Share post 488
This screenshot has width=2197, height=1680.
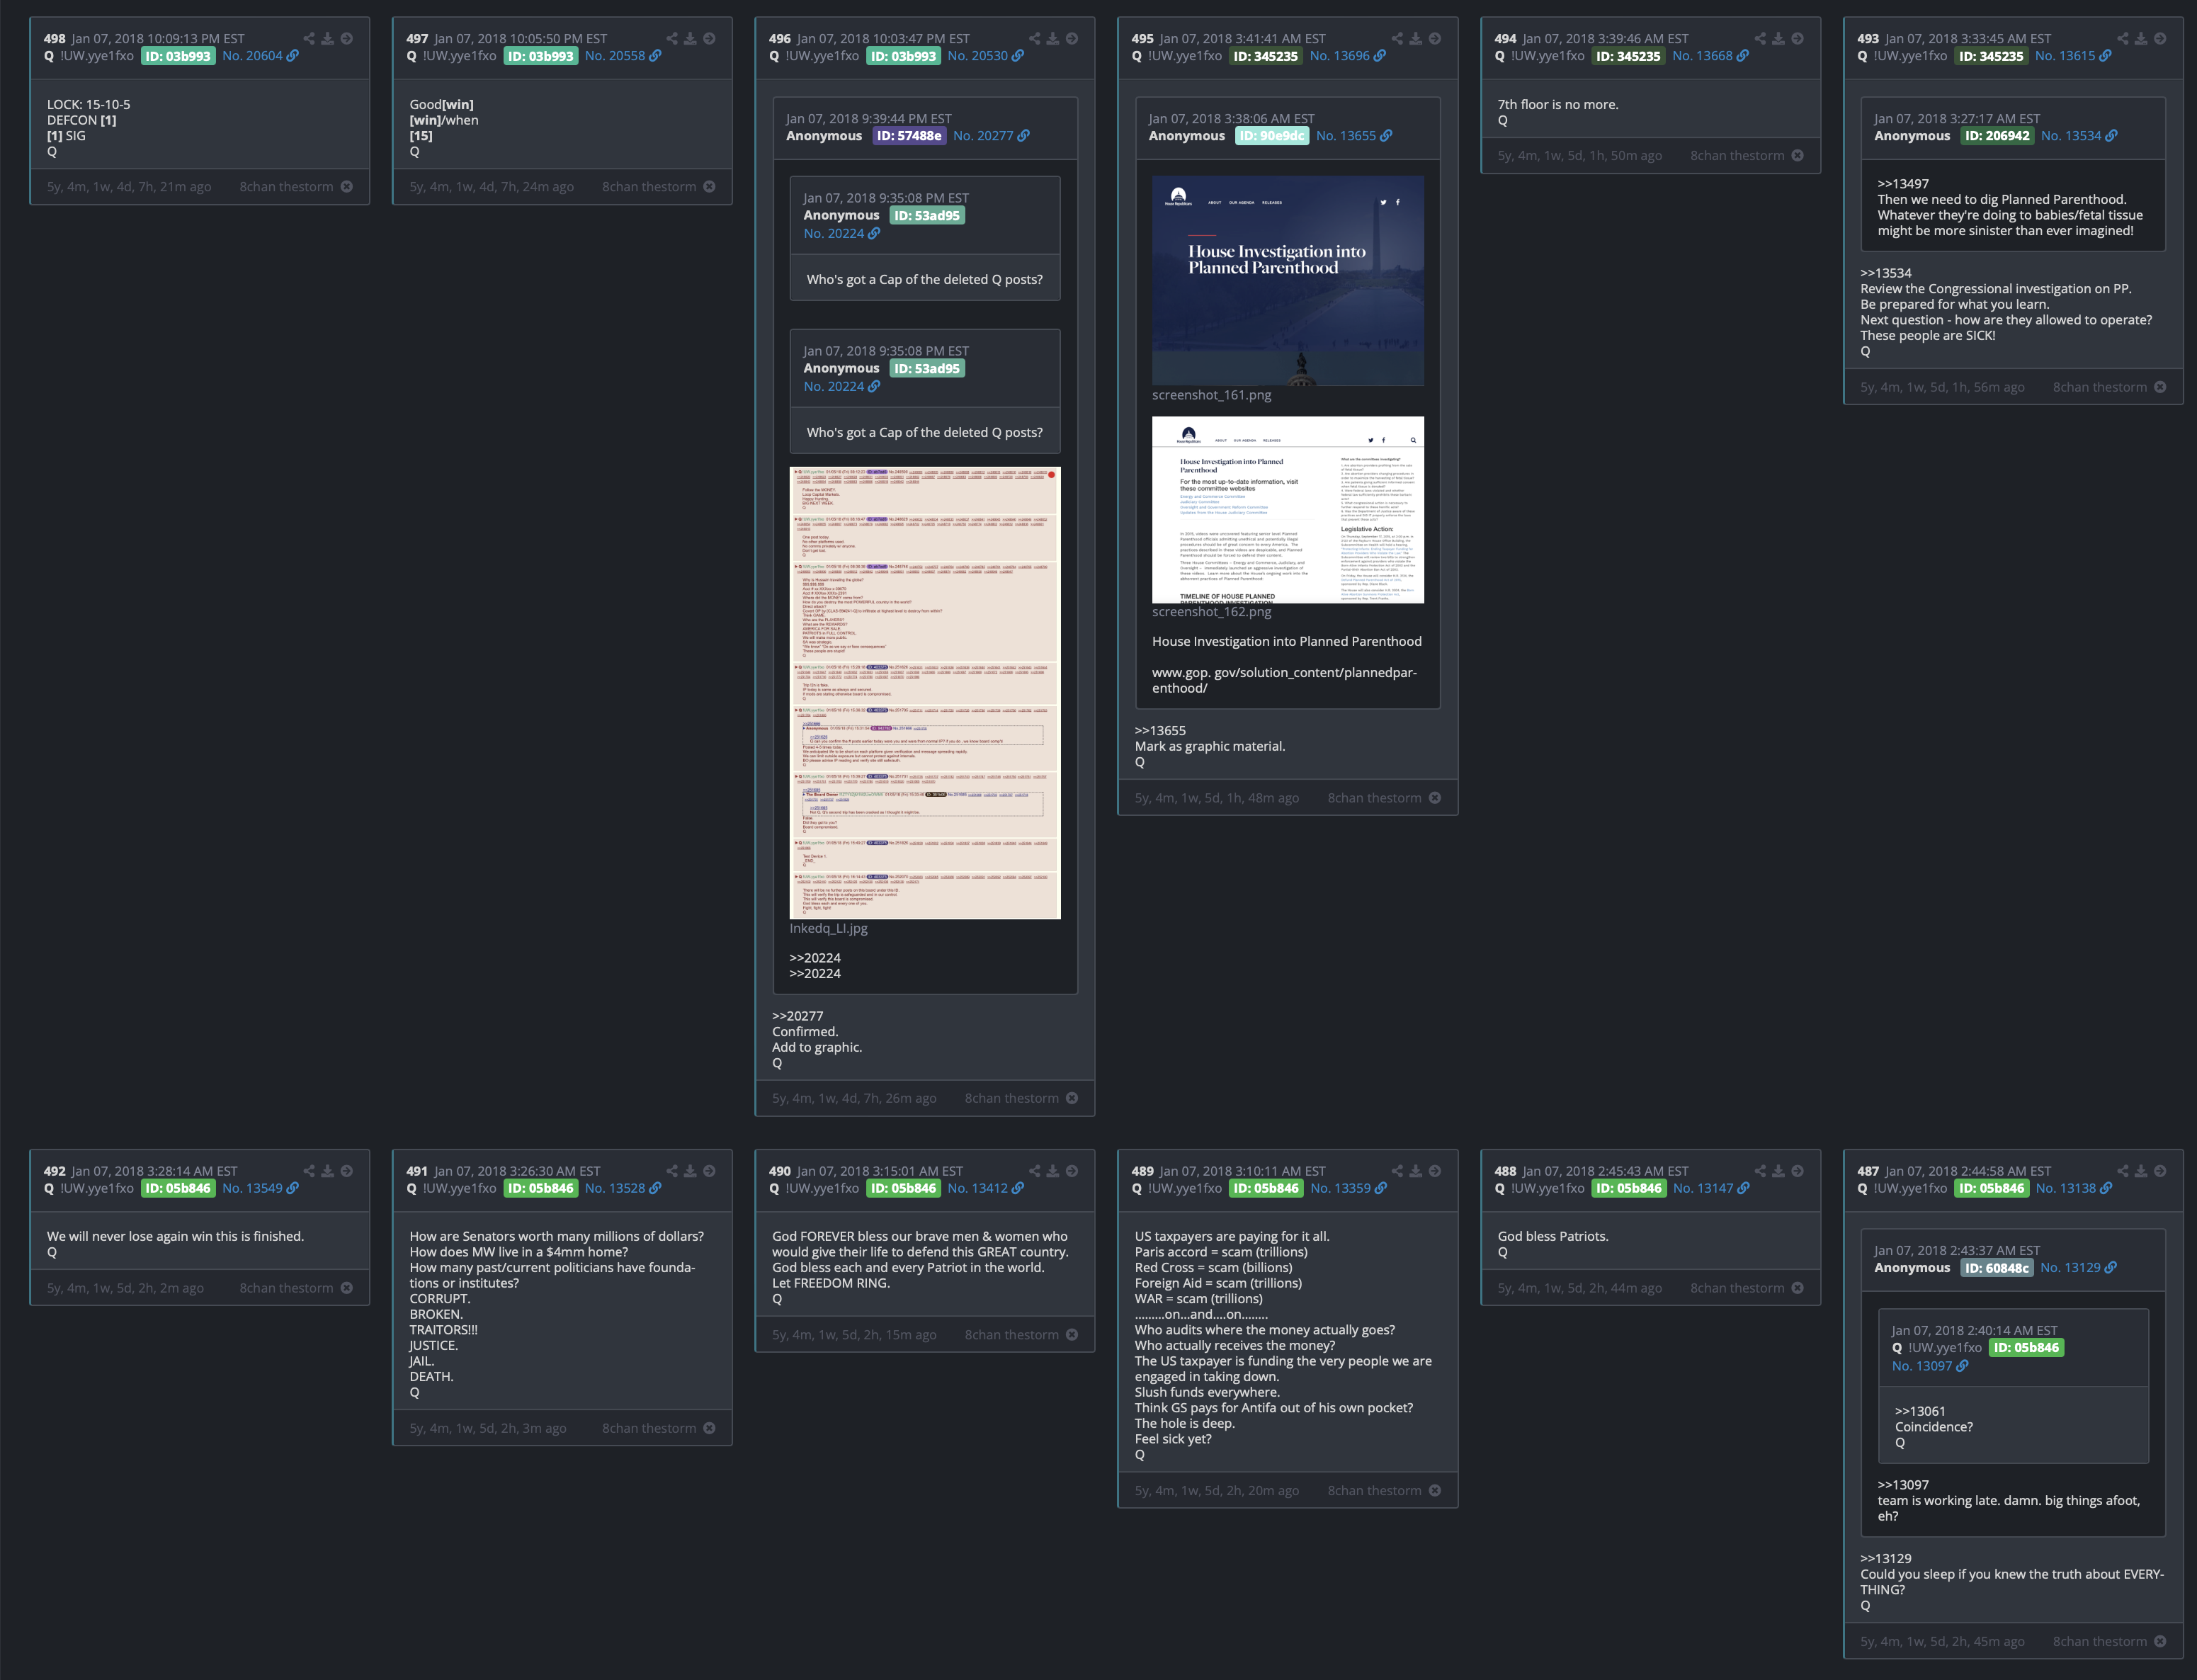(1760, 1171)
